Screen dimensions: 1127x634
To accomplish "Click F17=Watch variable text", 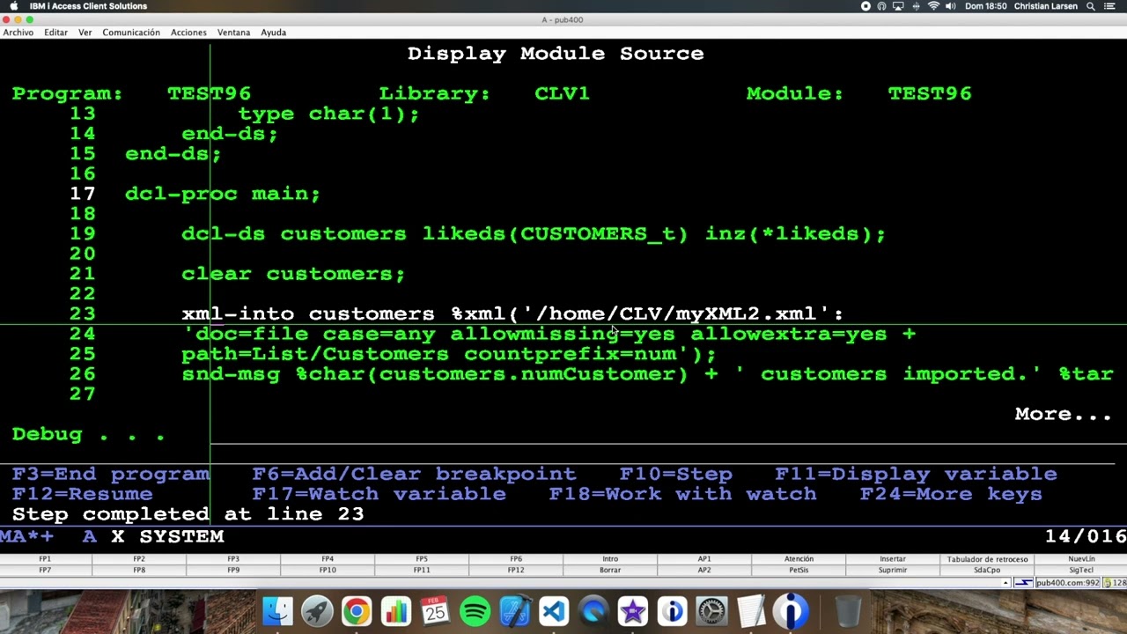I will (x=379, y=494).
